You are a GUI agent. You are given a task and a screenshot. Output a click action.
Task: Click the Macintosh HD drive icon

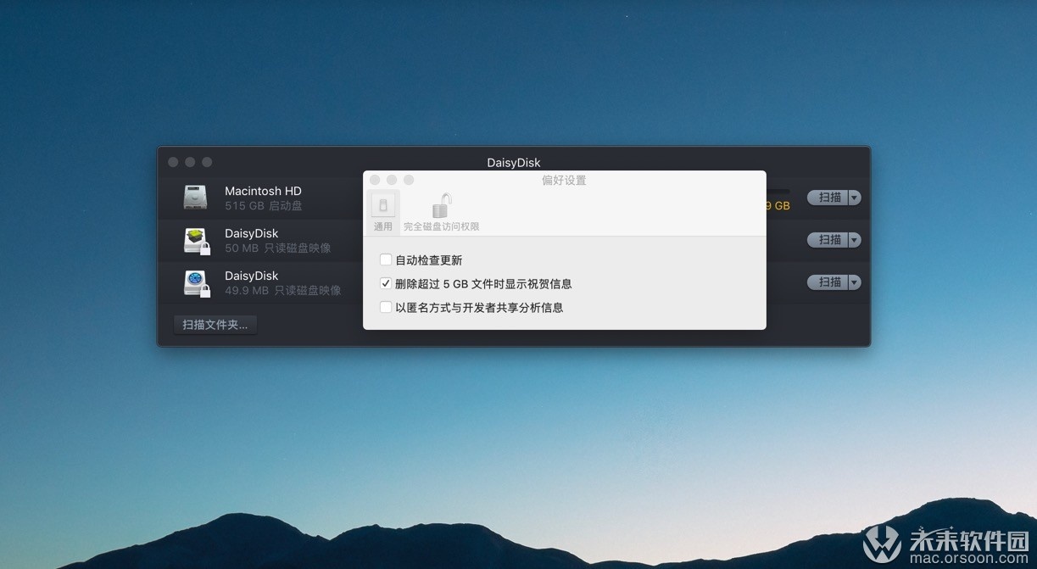[x=195, y=198]
